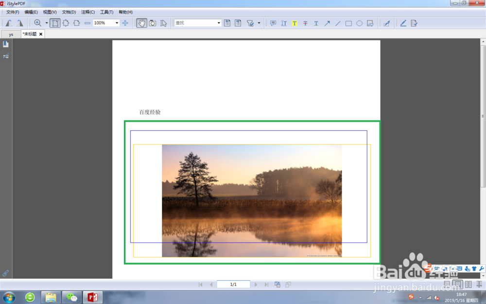Open the 100% zoom level dropdown
This screenshot has width=486, height=304.
117,23
